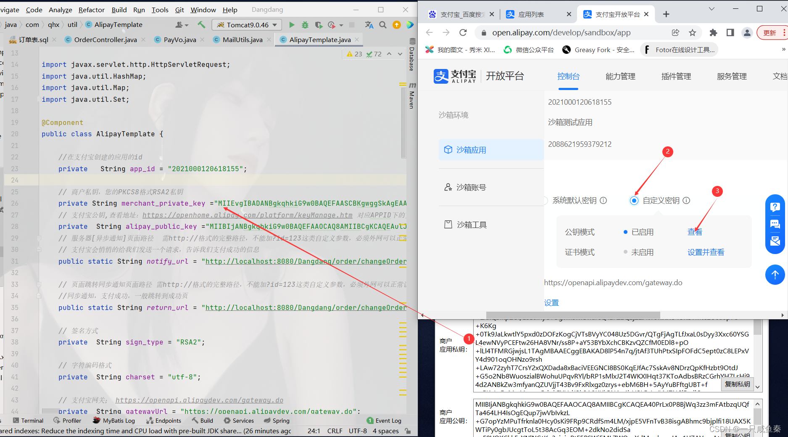The image size is (788, 437).
Task: Start debugging with the green bug icon
Action: (305, 25)
